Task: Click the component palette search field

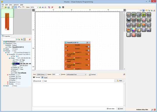Action: pos(133,10)
